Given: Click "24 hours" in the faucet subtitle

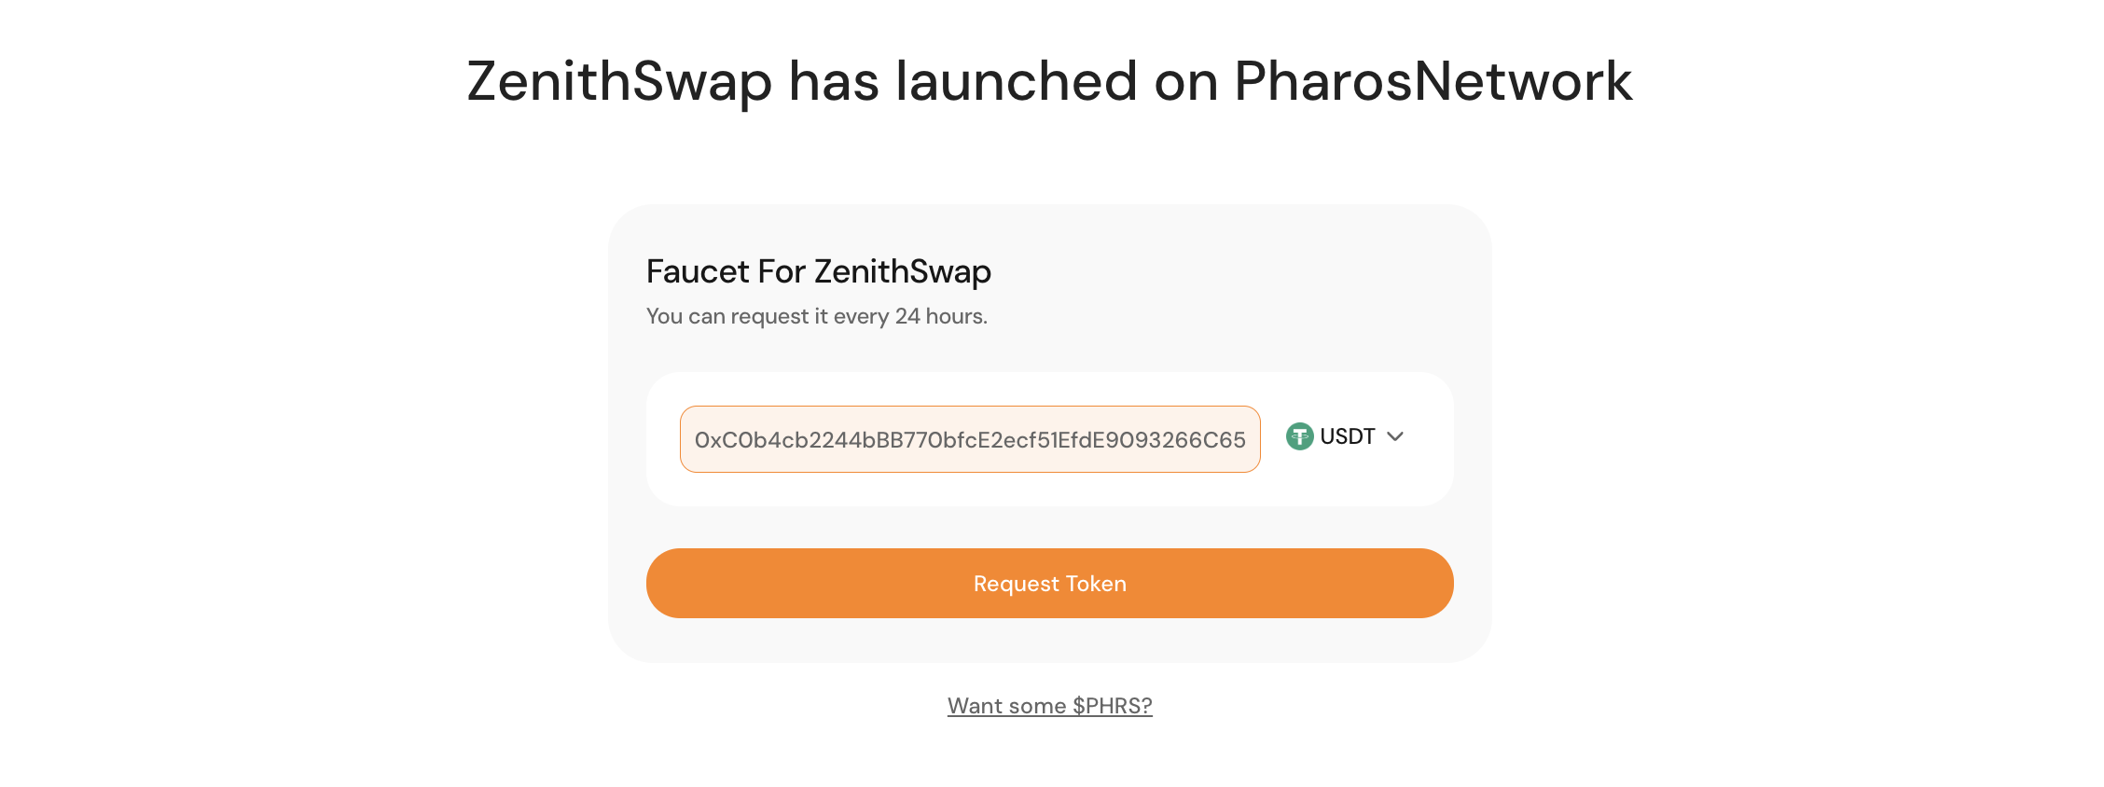Looking at the screenshot, I should (x=940, y=316).
